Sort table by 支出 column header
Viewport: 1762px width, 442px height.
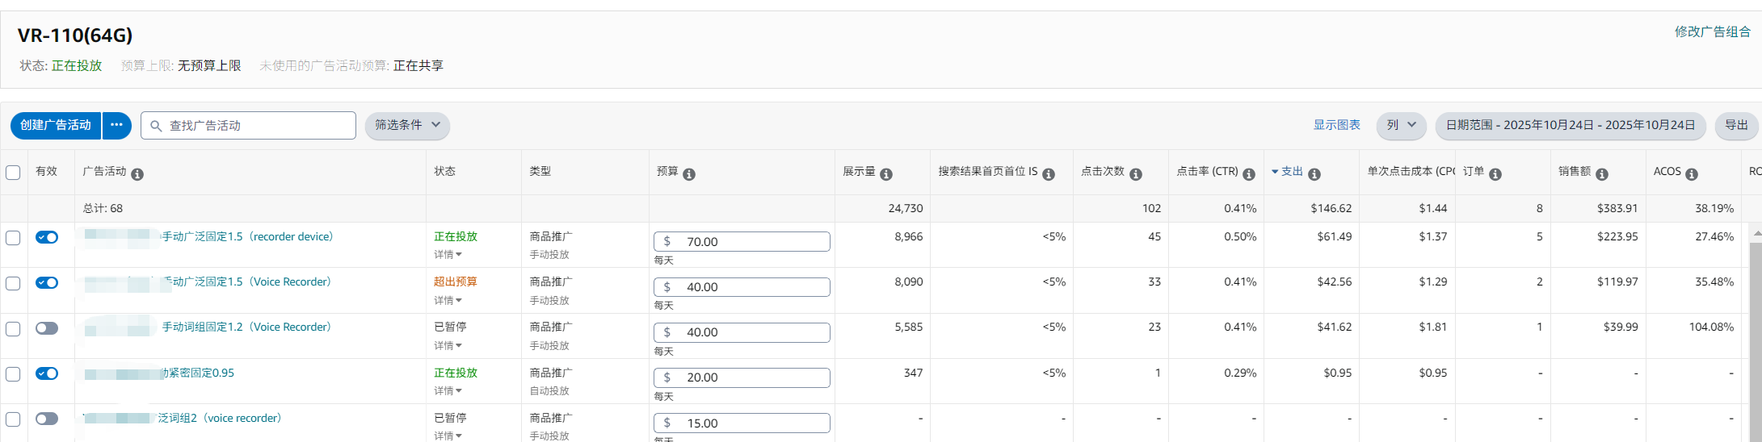click(x=1292, y=172)
